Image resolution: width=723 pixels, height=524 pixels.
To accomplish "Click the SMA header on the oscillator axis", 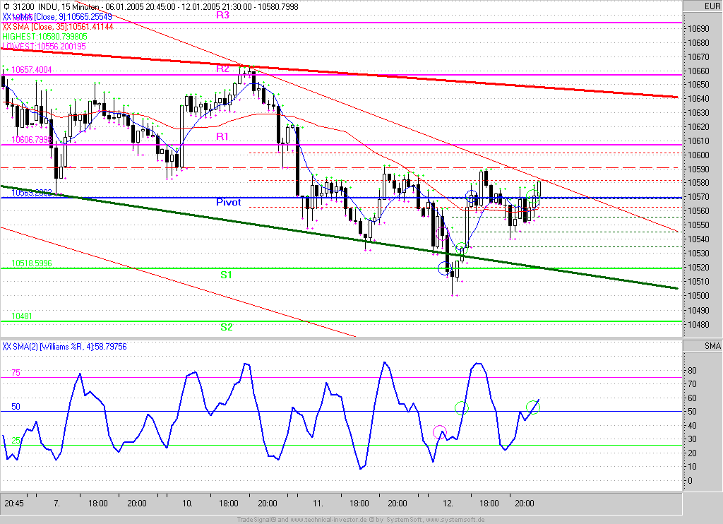I will [x=712, y=346].
